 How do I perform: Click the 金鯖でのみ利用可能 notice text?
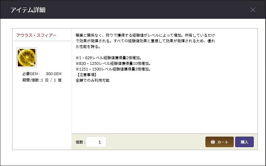coord(93,80)
